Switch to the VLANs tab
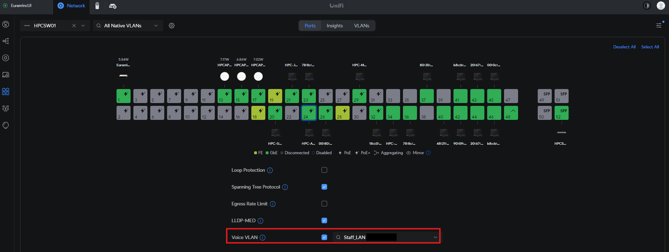Image resolution: width=669 pixels, height=252 pixels. pyautogui.click(x=362, y=26)
